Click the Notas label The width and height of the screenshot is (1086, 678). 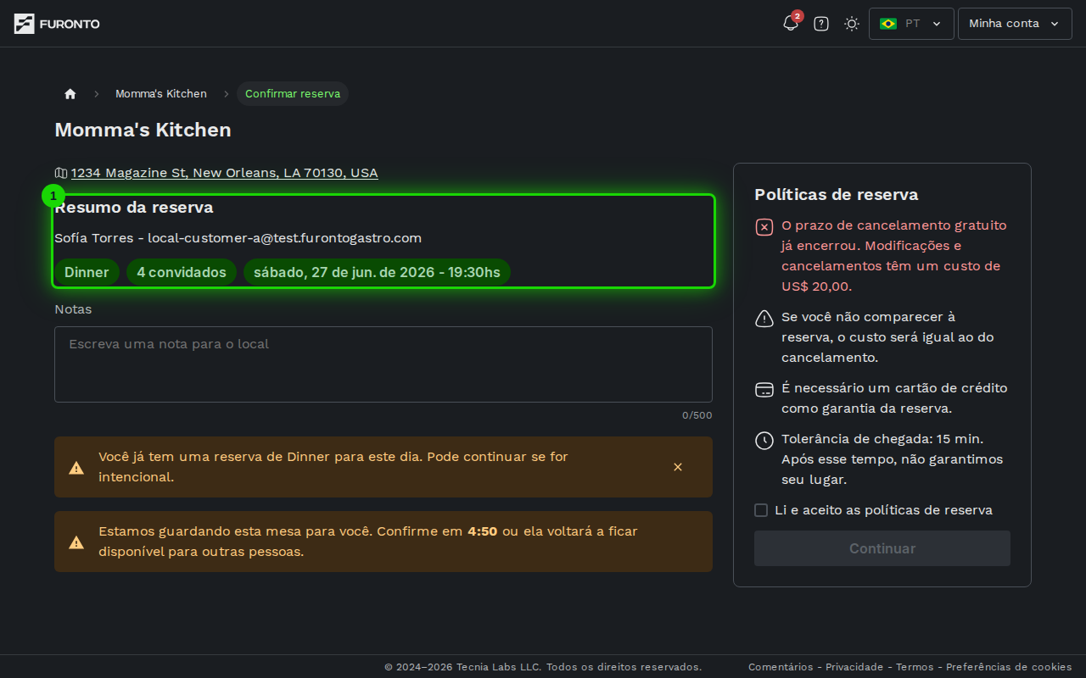pyautogui.click(x=73, y=309)
